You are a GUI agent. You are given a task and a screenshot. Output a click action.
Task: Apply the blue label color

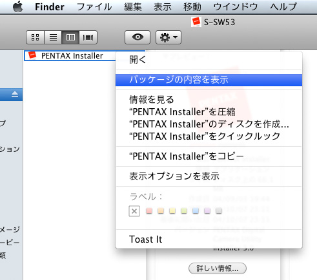click(196, 210)
